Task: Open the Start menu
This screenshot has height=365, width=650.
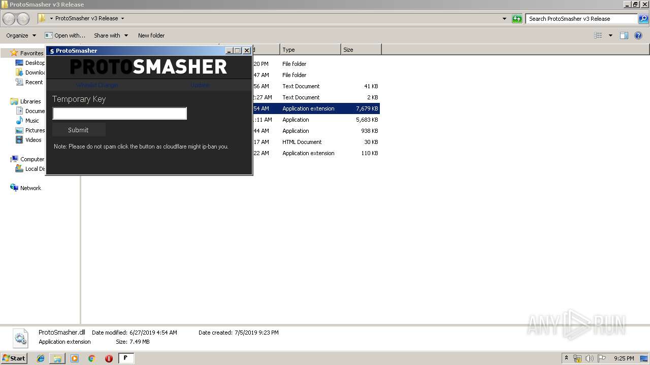Action: click(14, 358)
